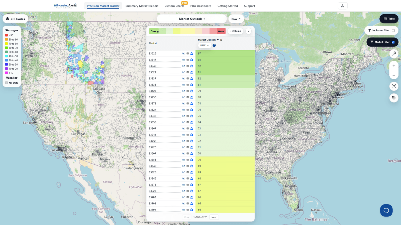Click the magic wand map tool

point(394,53)
